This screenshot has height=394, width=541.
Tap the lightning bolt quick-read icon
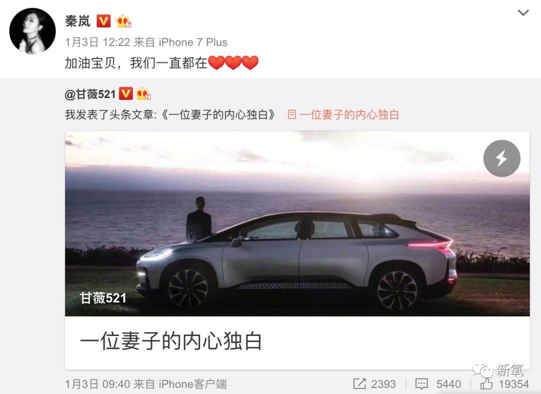[501, 159]
